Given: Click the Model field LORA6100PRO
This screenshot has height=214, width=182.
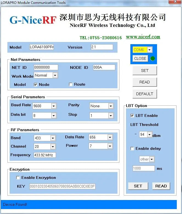Looking at the screenshot, I should click(41, 47).
